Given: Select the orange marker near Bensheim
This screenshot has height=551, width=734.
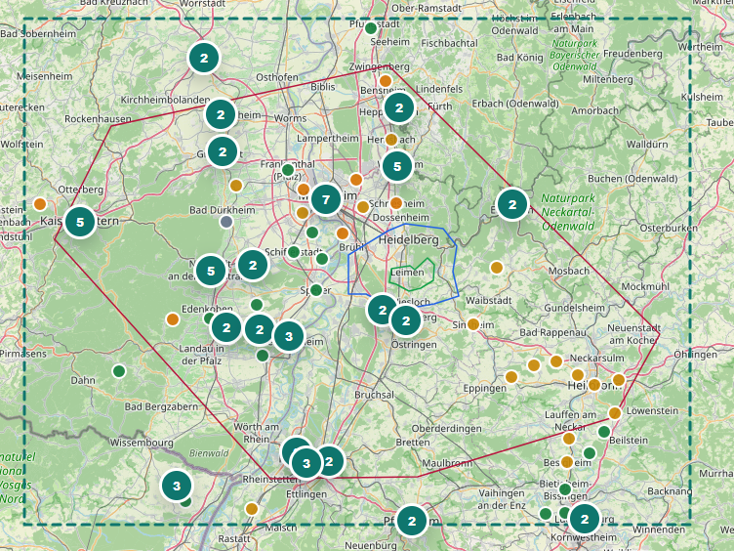Looking at the screenshot, I should (x=386, y=81).
